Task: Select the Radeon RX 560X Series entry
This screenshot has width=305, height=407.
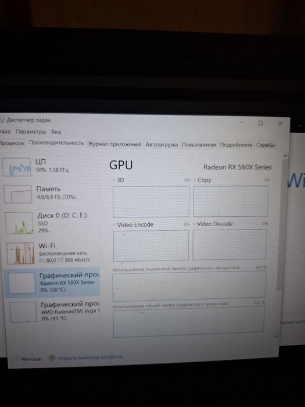Action: (x=52, y=282)
